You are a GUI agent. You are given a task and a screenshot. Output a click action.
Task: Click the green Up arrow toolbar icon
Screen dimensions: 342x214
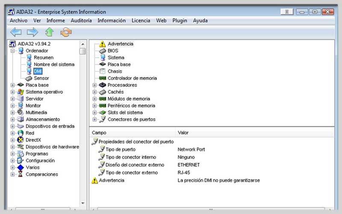tap(49, 32)
